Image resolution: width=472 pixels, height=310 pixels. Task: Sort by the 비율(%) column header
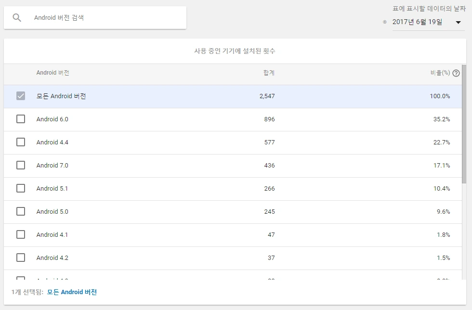[x=440, y=73]
